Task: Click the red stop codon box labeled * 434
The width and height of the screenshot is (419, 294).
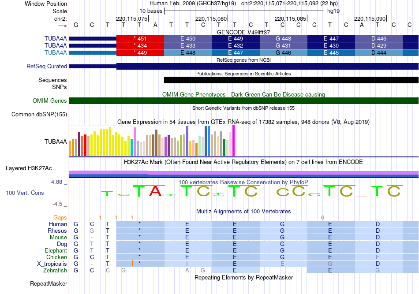Action: tap(140, 46)
